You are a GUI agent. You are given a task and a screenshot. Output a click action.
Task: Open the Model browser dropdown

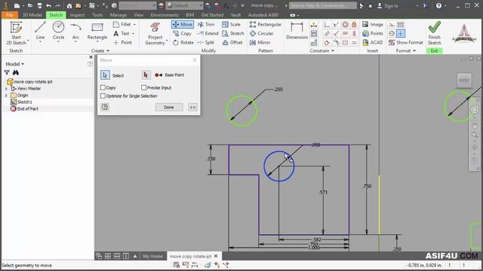(x=15, y=64)
